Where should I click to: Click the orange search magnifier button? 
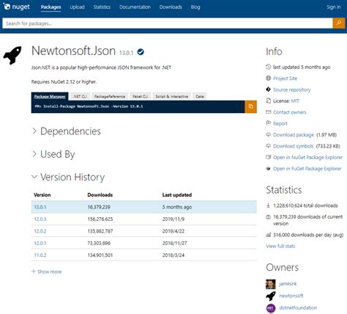point(339,23)
